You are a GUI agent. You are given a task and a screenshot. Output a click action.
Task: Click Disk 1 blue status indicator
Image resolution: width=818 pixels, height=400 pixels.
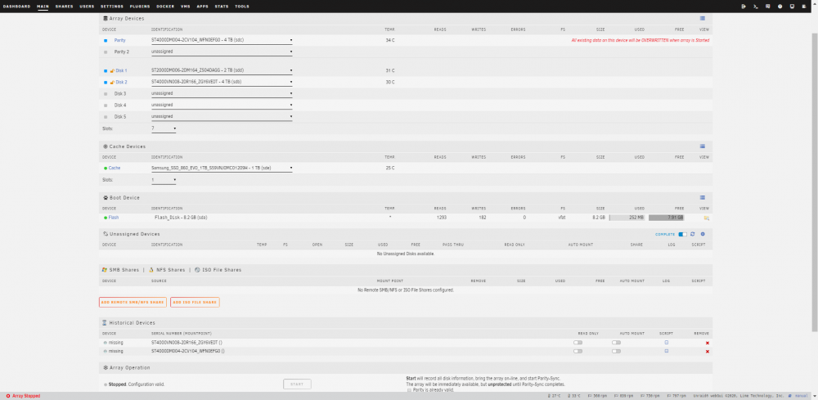(106, 70)
